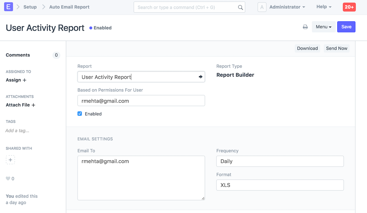Screen dimensions: 367x213
Task: Click the ERPNext home logo icon
Action: [9, 7]
